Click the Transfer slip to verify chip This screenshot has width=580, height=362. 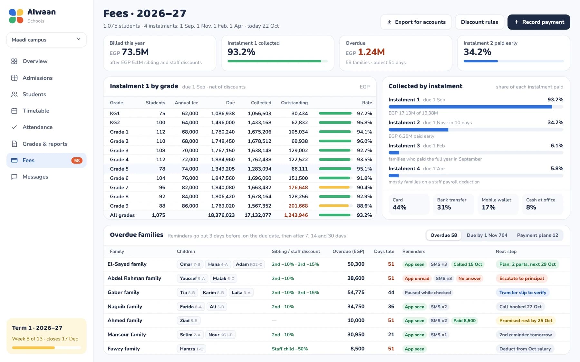tap(523, 292)
